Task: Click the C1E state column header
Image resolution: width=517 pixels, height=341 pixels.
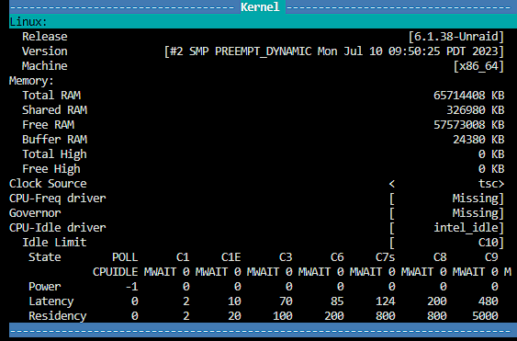Action: click(x=231, y=257)
